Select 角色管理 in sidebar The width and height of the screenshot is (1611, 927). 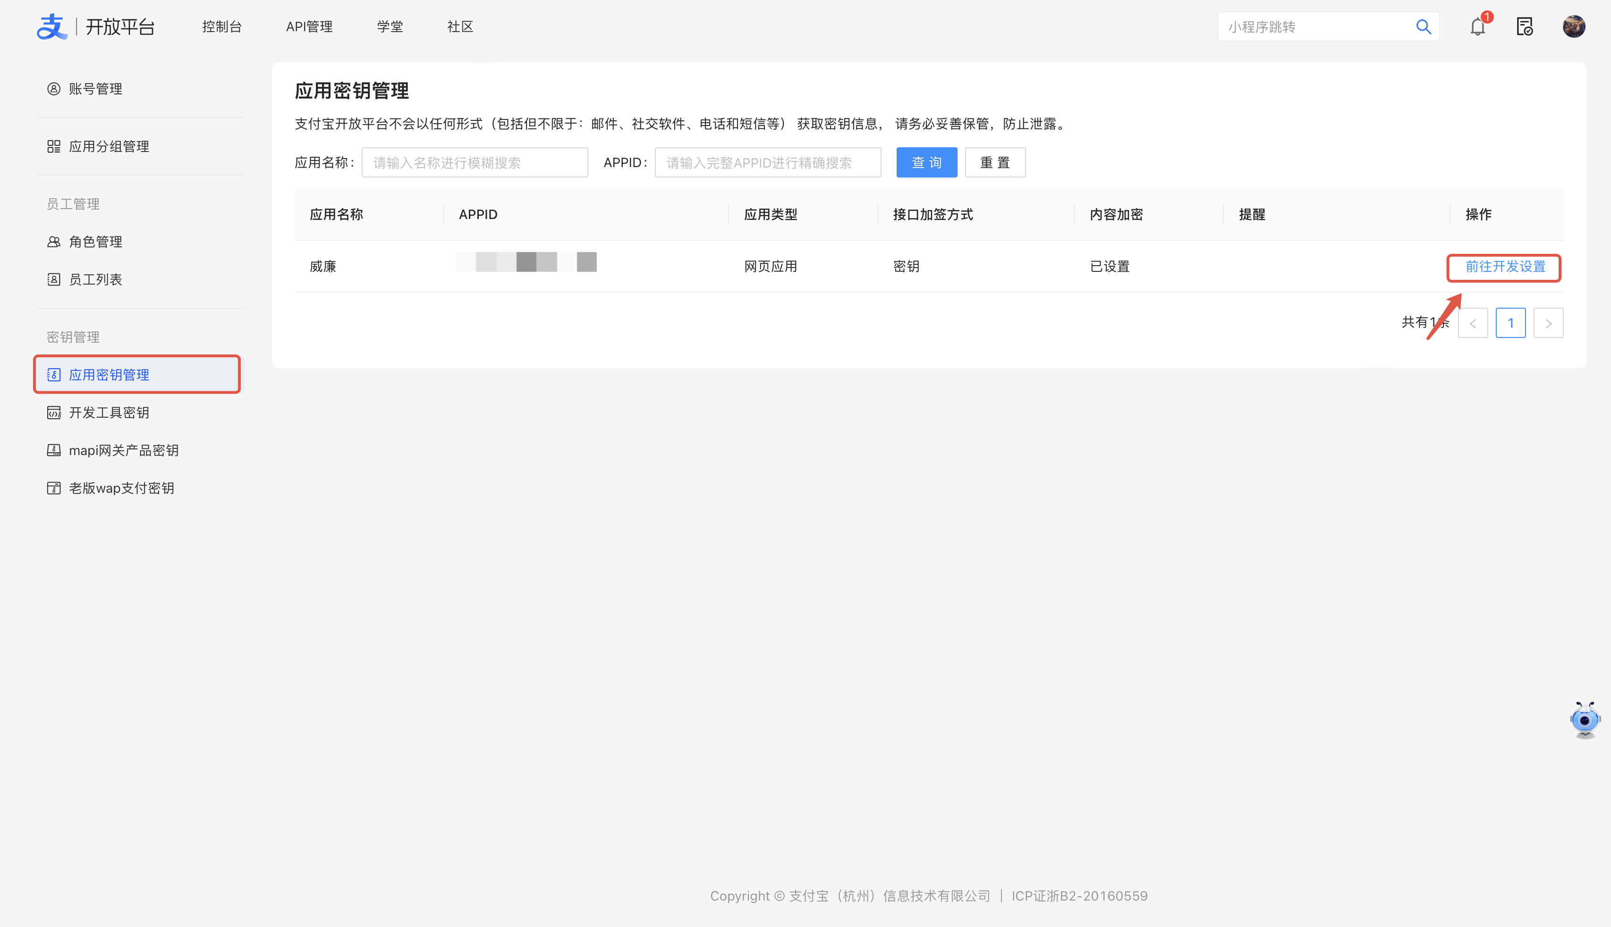tap(140, 242)
